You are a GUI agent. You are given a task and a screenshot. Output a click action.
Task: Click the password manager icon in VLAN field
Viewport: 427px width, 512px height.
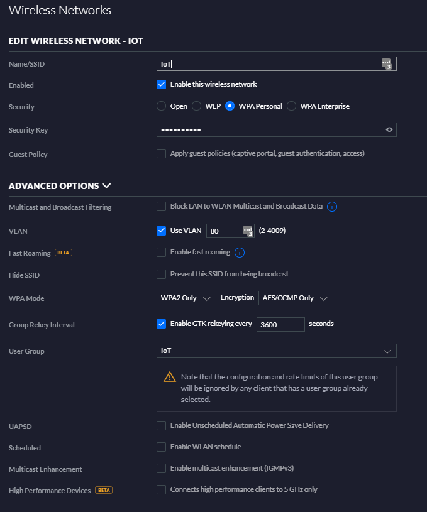click(248, 231)
